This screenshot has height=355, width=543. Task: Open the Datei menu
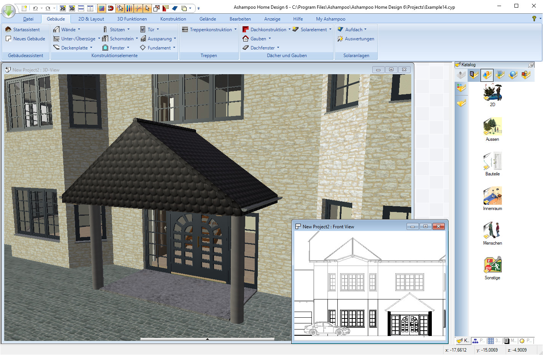click(28, 19)
